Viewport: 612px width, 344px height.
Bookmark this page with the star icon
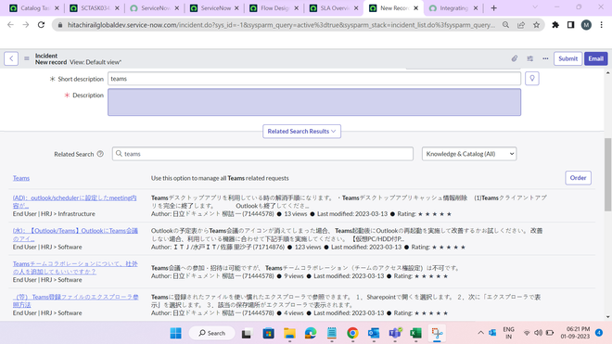click(536, 25)
